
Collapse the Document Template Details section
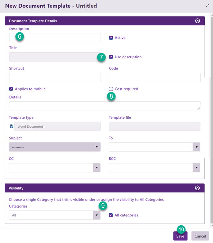point(198,21)
